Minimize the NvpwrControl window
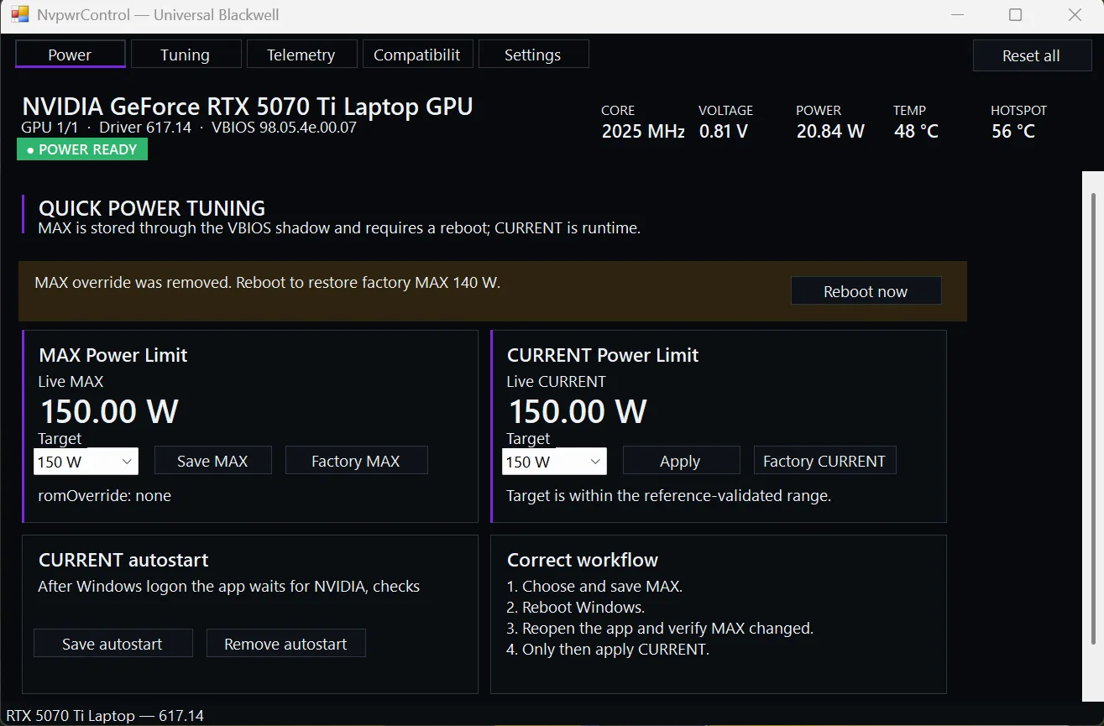Screen dimensions: 1104x726 coord(957,15)
